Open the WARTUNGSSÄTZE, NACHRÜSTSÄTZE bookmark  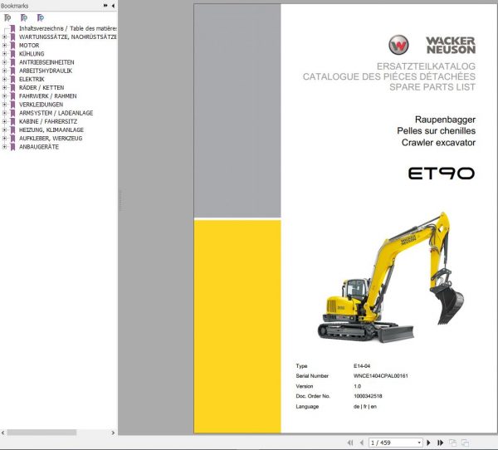point(68,37)
